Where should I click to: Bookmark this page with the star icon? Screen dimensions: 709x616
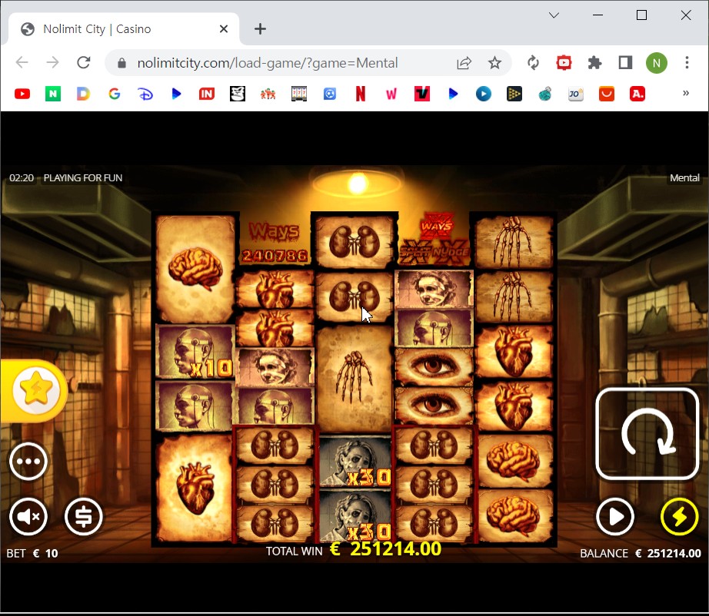pos(494,63)
